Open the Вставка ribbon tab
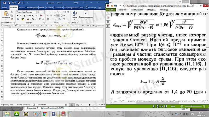This screenshot has width=209, height=117. [x=22, y=8]
